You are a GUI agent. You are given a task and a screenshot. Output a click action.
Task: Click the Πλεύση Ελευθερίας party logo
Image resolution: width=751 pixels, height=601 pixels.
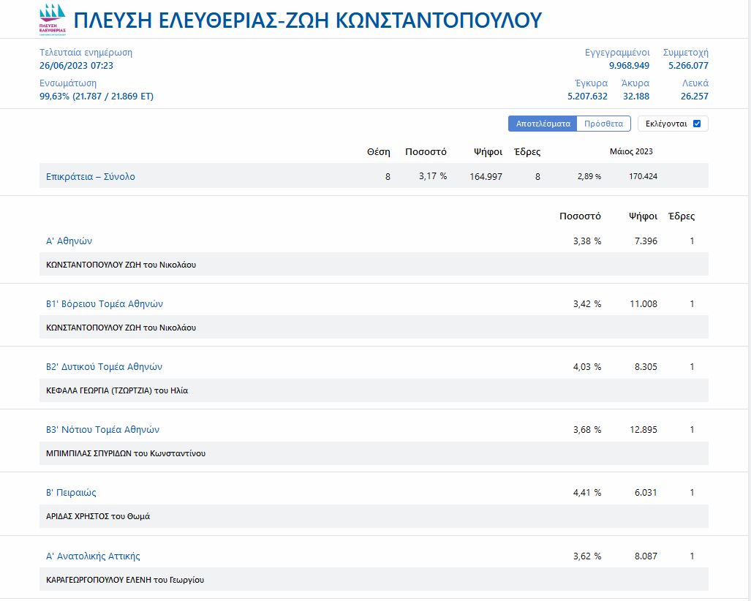[x=52, y=19]
